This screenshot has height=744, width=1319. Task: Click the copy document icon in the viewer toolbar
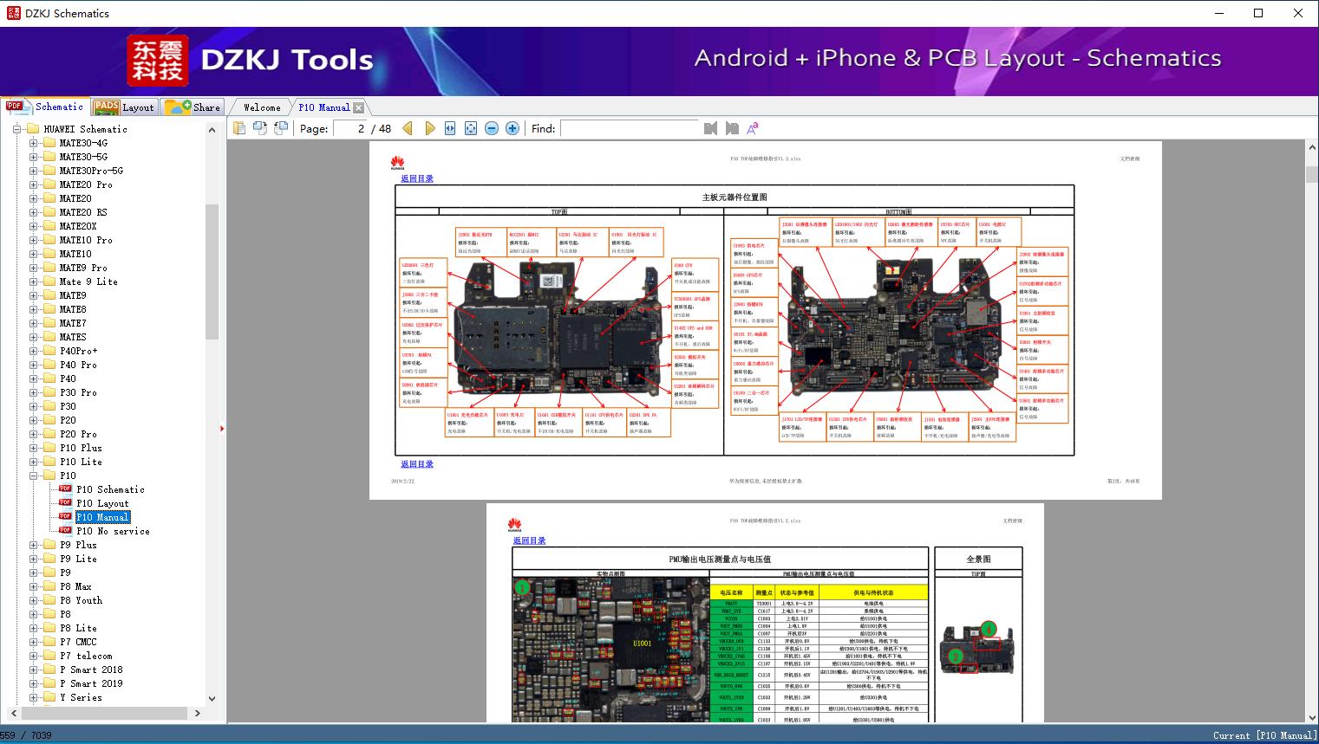(238, 128)
